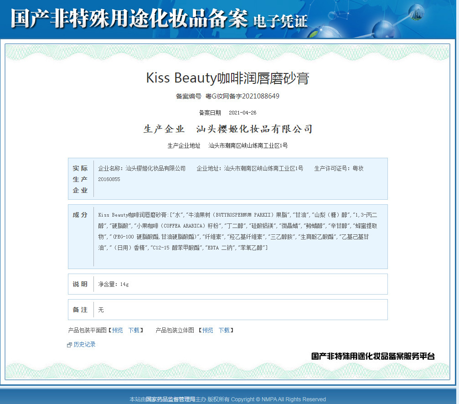Click the 国家药品监督管理局 footer text
This screenshot has width=459, height=404.
tap(170, 399)
